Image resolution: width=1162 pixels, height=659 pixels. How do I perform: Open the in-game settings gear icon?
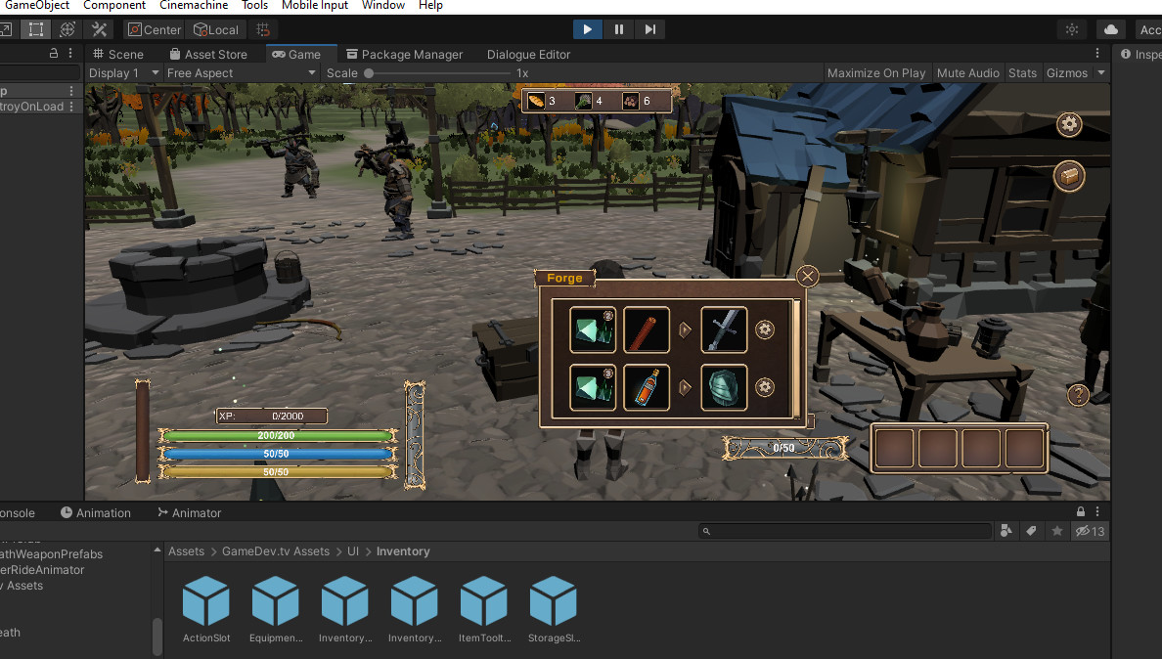click(1069, 124)
